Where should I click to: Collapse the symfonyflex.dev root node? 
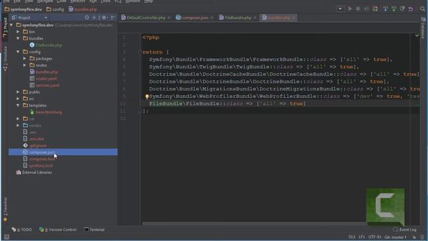pyautogui.click(x=11, y=25)
